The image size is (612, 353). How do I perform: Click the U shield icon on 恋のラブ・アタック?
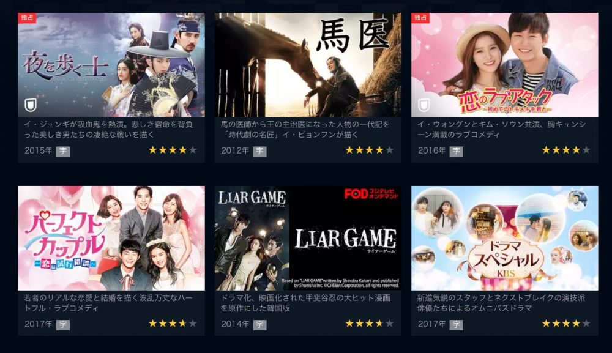tap(424, 105)
